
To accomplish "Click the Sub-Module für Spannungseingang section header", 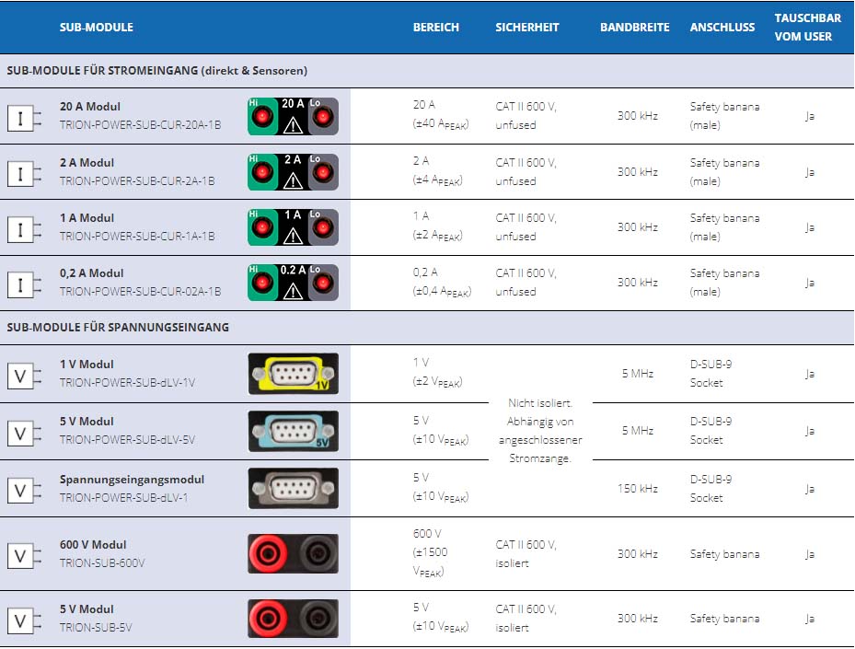I will click(118, 327).
